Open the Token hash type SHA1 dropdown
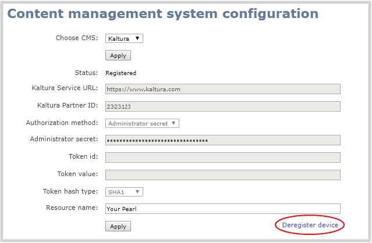The image size is (372, 243). (x=124, y=192)
